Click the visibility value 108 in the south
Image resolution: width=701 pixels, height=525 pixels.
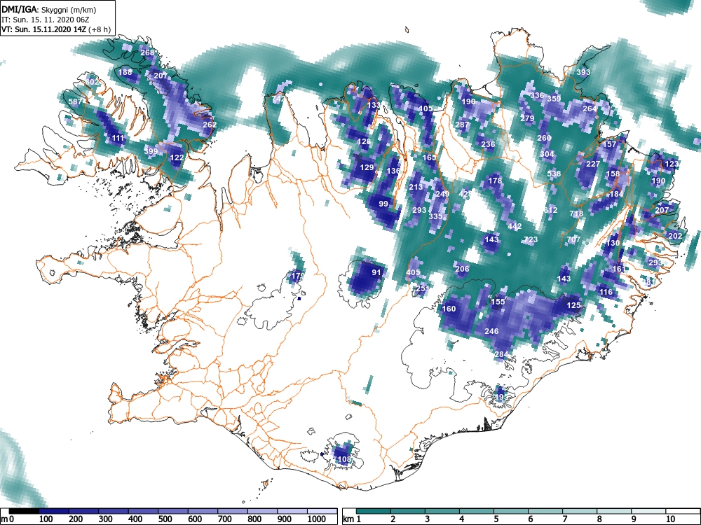click(344, 459)
